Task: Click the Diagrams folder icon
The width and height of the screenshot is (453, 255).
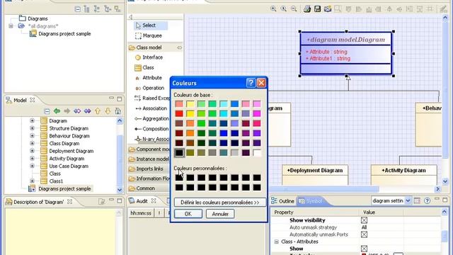Action: pos(22,18)
